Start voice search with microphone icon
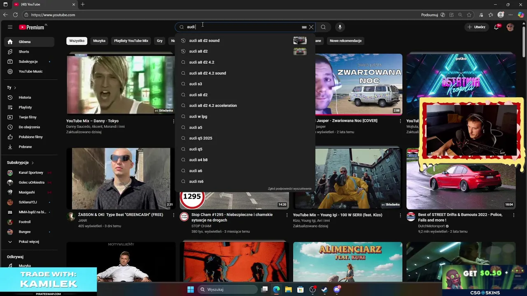The image size is (527, 296). click(x=340, y=27)
